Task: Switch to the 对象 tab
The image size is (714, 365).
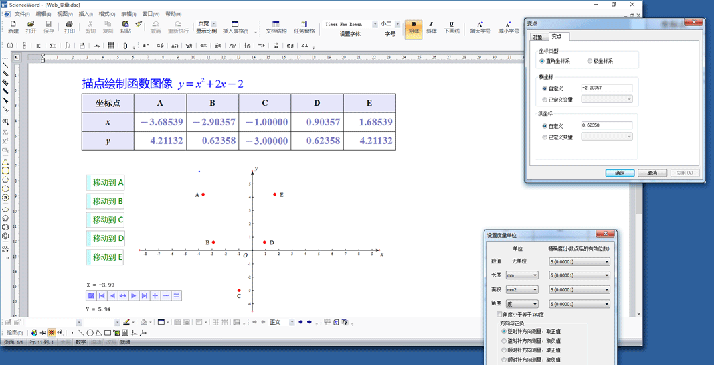Action: (537, 37)
